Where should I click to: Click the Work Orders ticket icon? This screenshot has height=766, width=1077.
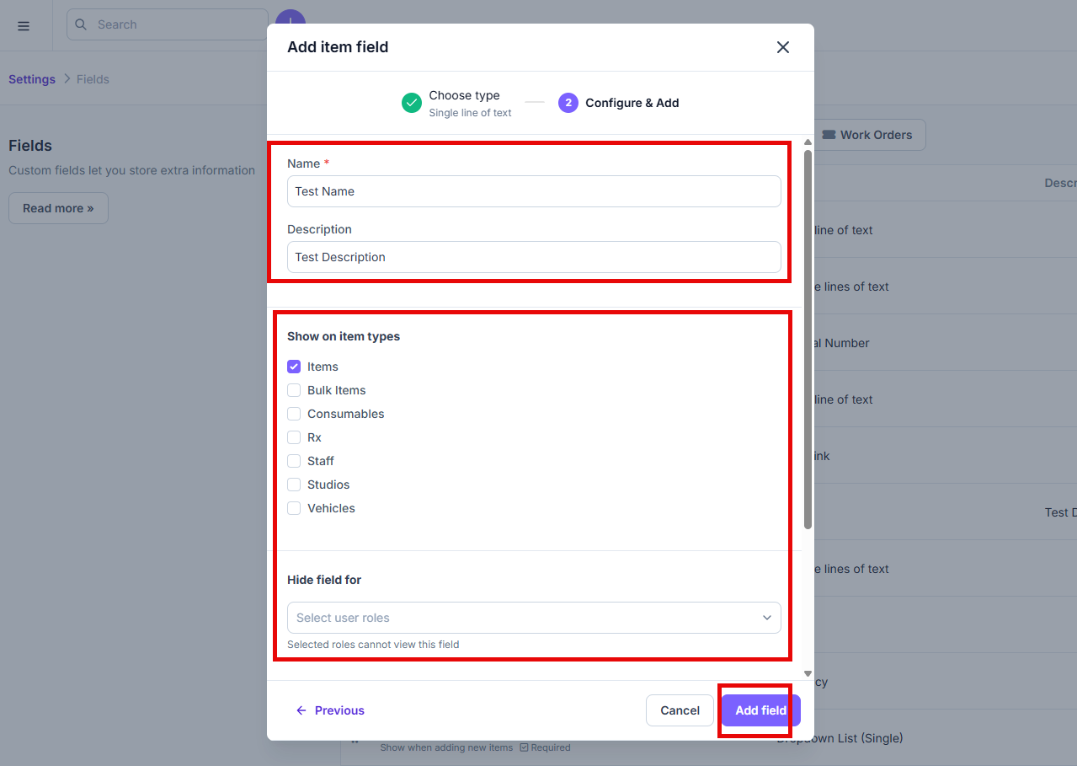pos(829,135)
